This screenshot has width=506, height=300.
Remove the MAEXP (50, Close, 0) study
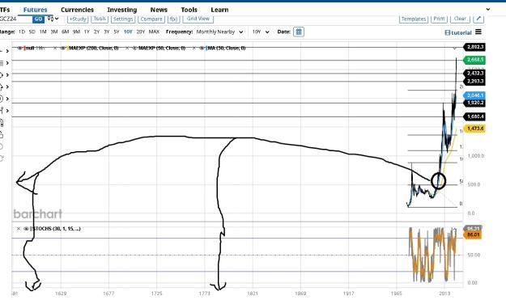click(127, 48)
